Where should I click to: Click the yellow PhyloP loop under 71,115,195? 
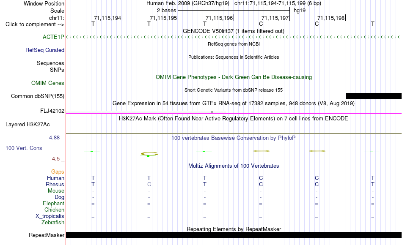click(149, 154)
